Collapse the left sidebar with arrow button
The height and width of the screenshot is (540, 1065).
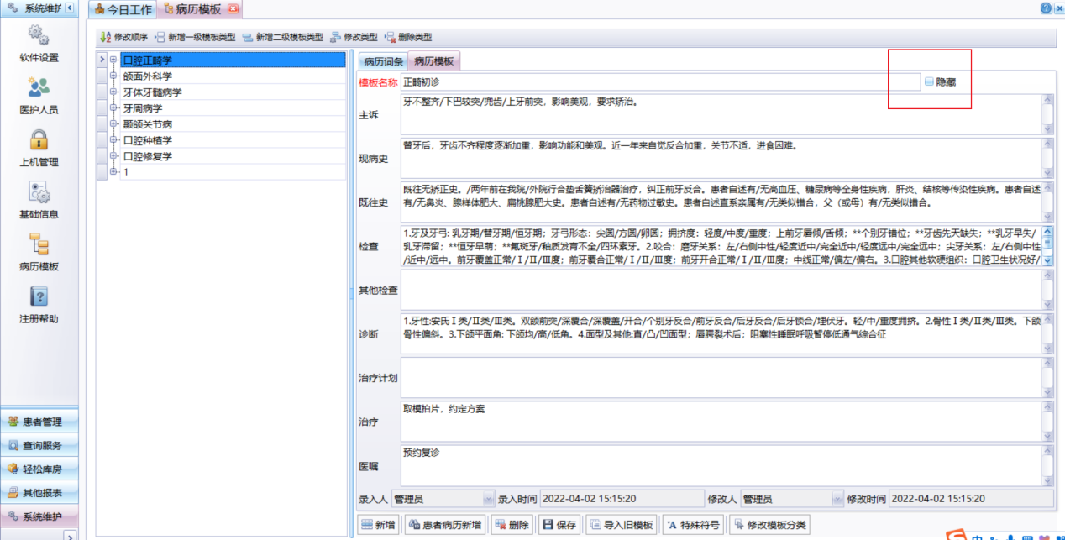69,8
